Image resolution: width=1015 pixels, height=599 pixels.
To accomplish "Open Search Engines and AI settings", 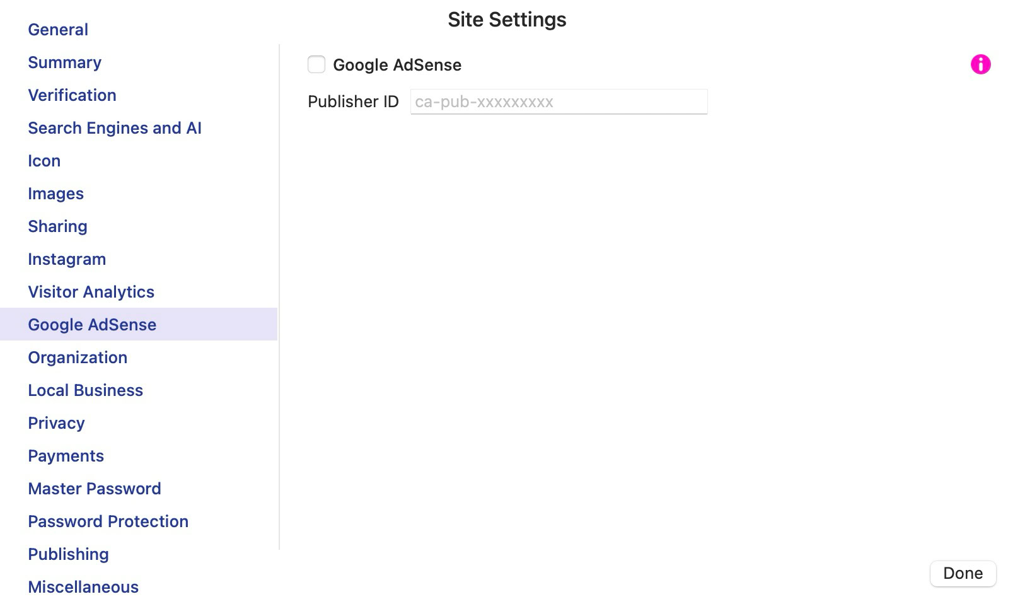I will coord(115,128).
